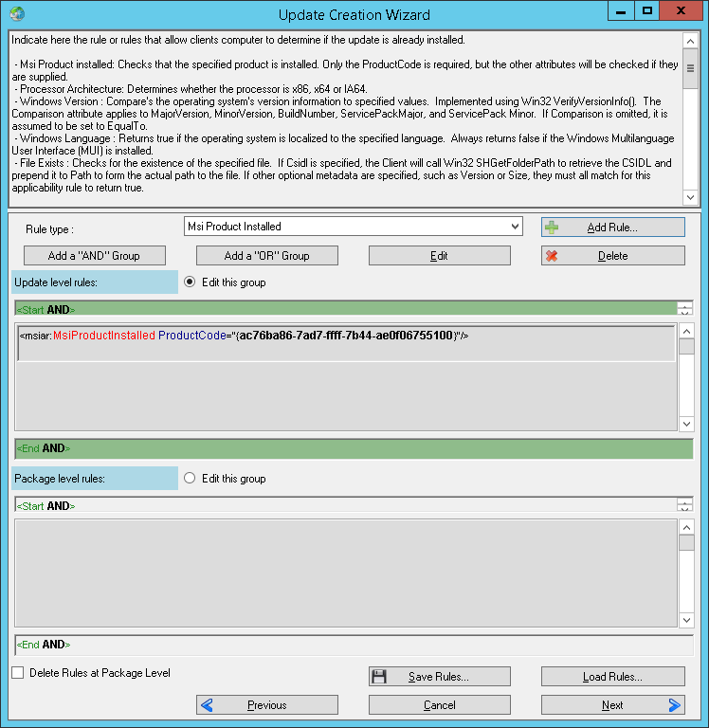The image size is (709, 728).
Task: Maximize the Update Creation Wizard window
Action: [x=646, y=11]
